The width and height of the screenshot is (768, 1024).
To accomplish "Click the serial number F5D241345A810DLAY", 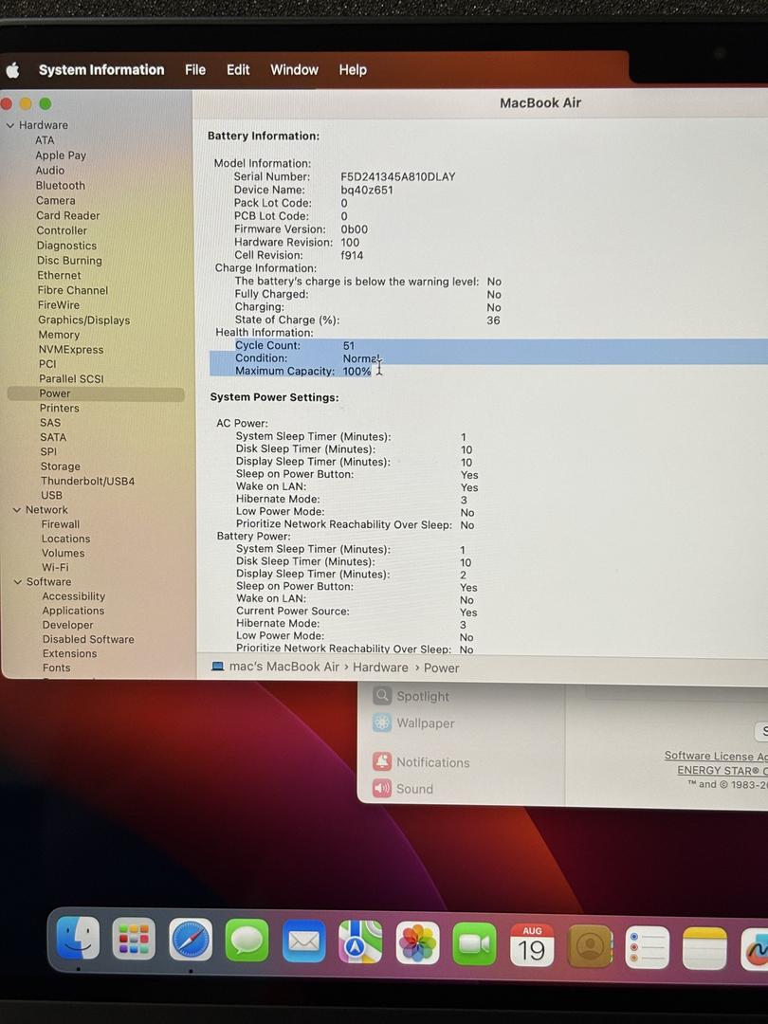I will coord(397,177).
